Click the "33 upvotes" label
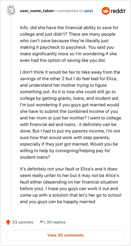The height and width of the screenshot is (246, 131). coord(23,222)
